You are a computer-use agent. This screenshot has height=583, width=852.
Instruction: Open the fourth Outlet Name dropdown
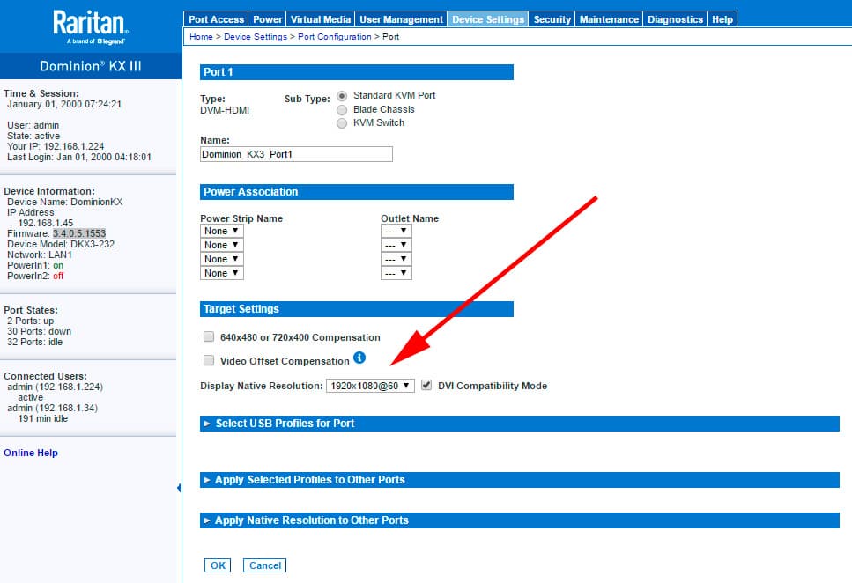396,273
